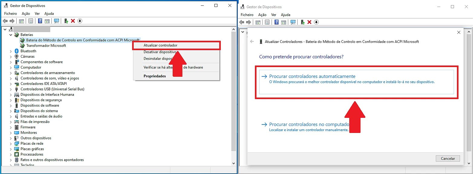Expand the Computador category
The image size is (473, 174).
coord(11,67)
